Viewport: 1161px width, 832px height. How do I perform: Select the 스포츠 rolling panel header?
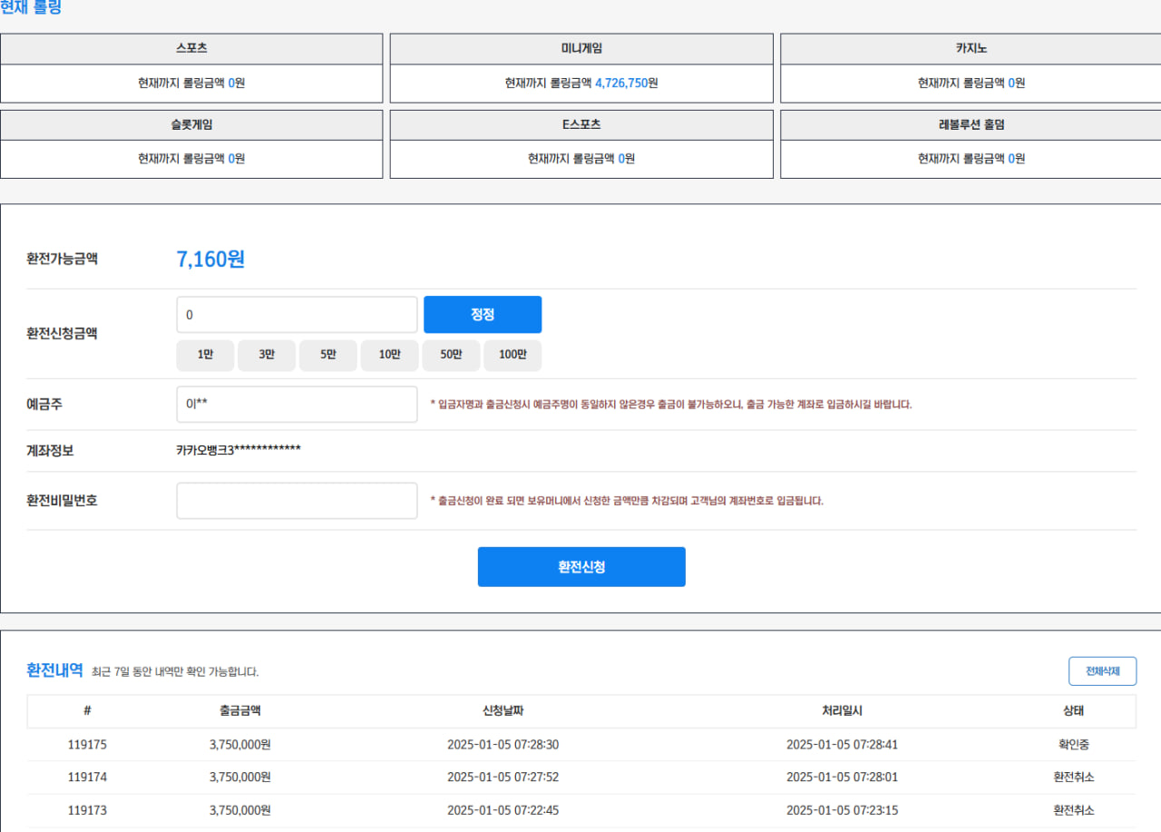coord(191,49)
